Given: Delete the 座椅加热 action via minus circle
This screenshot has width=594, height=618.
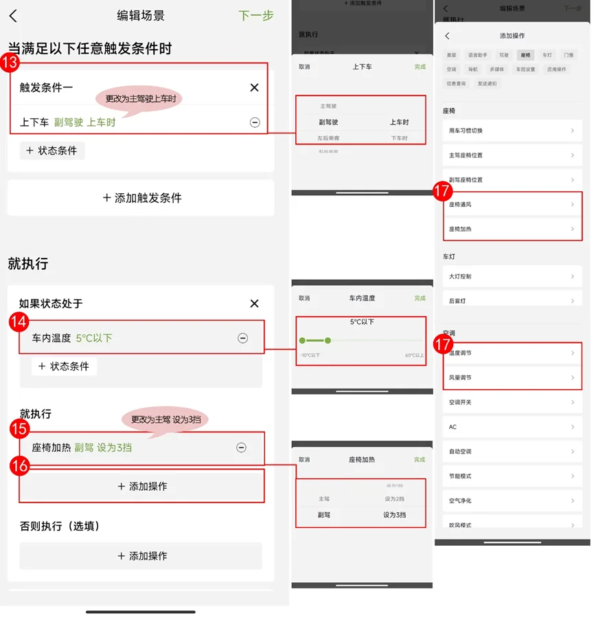Looking at the screenshot, I should click(x=241, y=448).
